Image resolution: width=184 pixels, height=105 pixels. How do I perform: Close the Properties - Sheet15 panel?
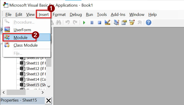49,101
